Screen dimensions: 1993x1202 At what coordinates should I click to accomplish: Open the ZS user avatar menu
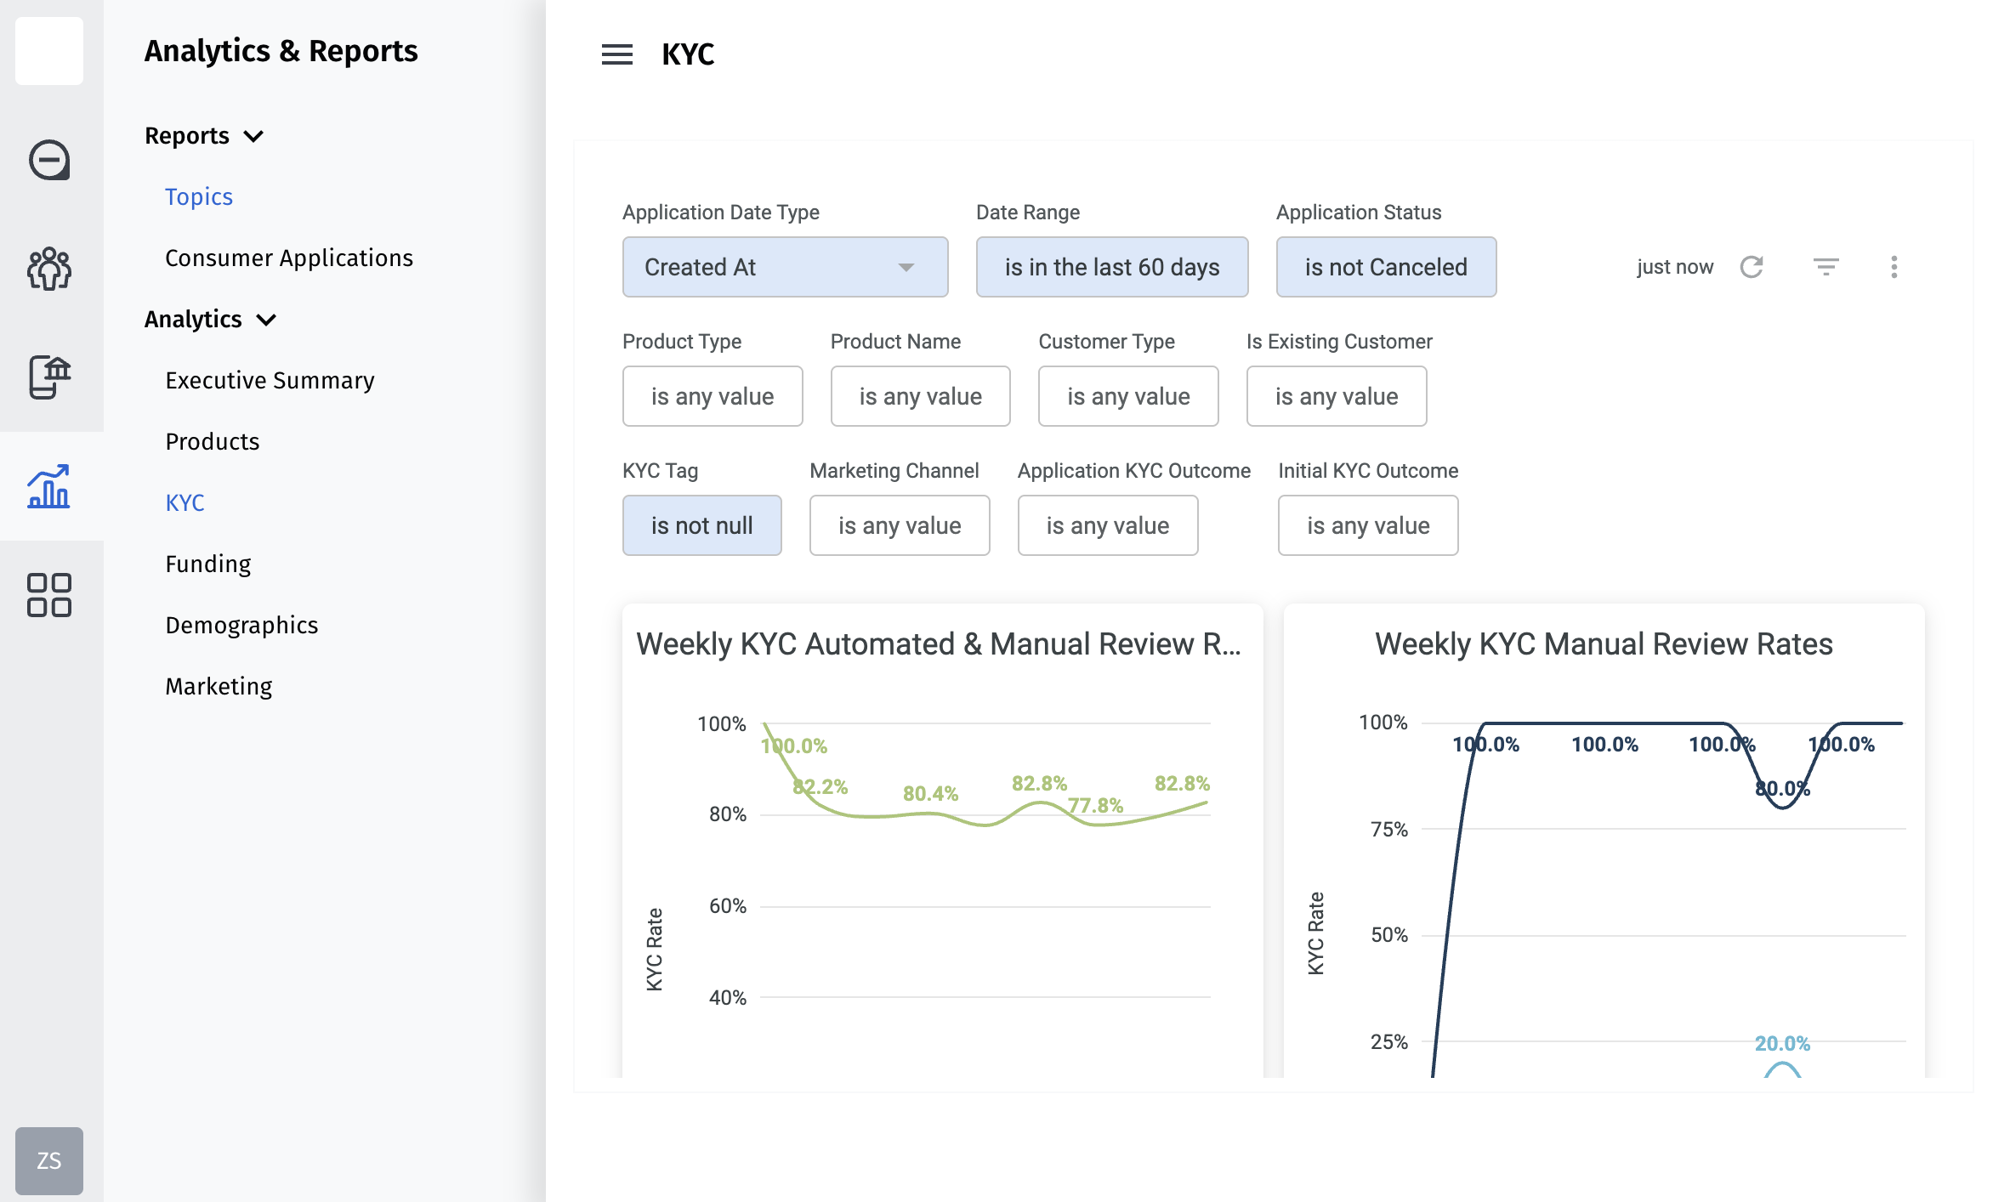click(49, 1160)
